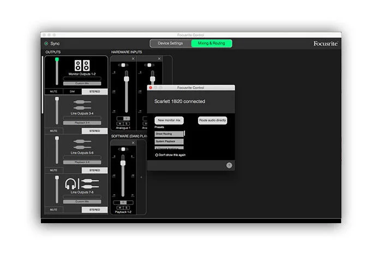The height and width of the screenshot is (257, 382).
Task: Click the headphones icon on Line Outputs 7-8
Action: (70, 184)
